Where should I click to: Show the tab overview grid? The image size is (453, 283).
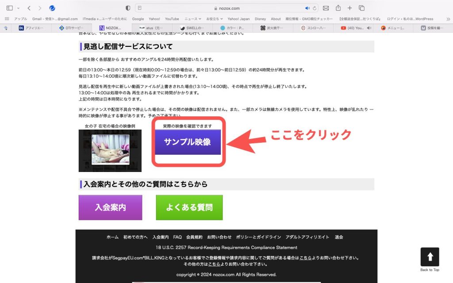[361, 8]
